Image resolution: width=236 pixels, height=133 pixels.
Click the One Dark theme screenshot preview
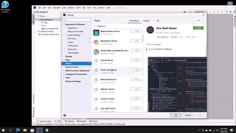[x=177, y=85]
